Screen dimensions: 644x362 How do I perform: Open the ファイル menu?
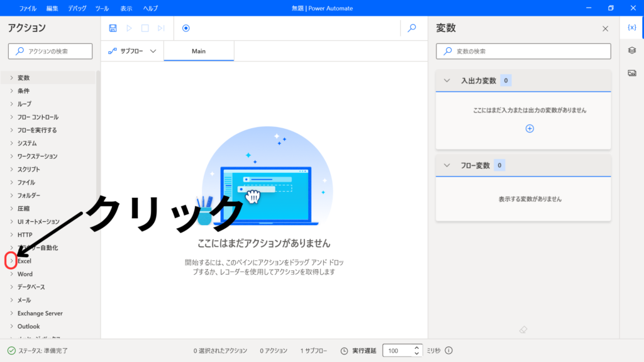[28, 8]
